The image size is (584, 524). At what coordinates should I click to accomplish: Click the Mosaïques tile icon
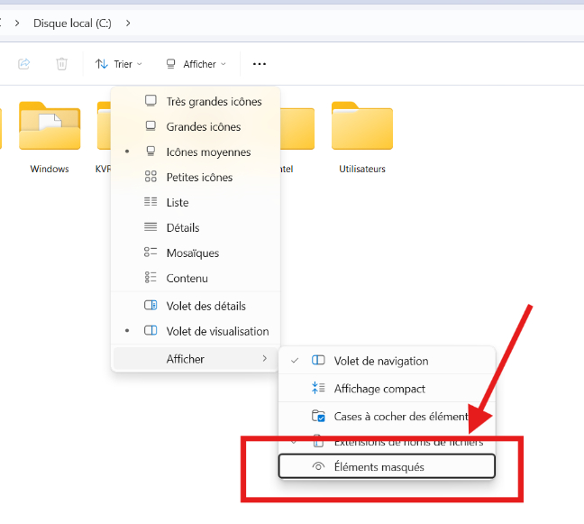151,252
